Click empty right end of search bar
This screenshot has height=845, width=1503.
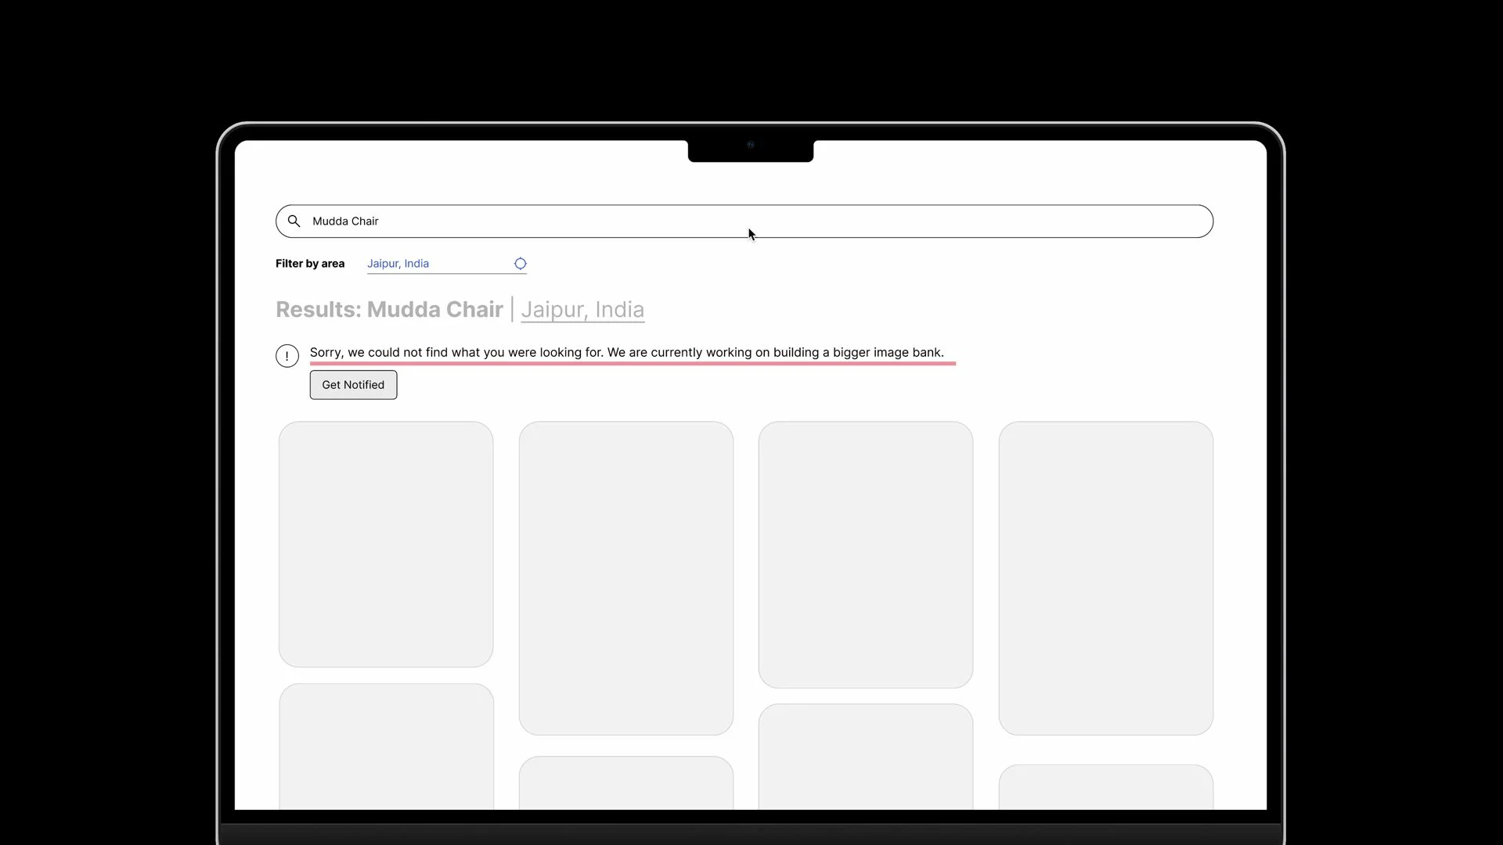point(1135,221)
